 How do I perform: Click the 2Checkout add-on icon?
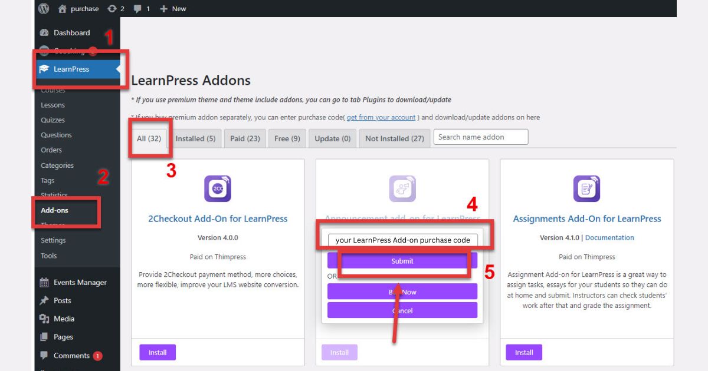click(218, 189)
